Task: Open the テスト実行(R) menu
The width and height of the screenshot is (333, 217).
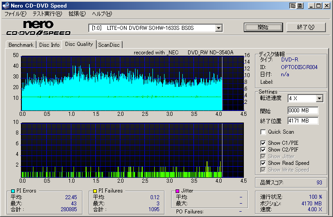Action: click(x=47, y=14)
